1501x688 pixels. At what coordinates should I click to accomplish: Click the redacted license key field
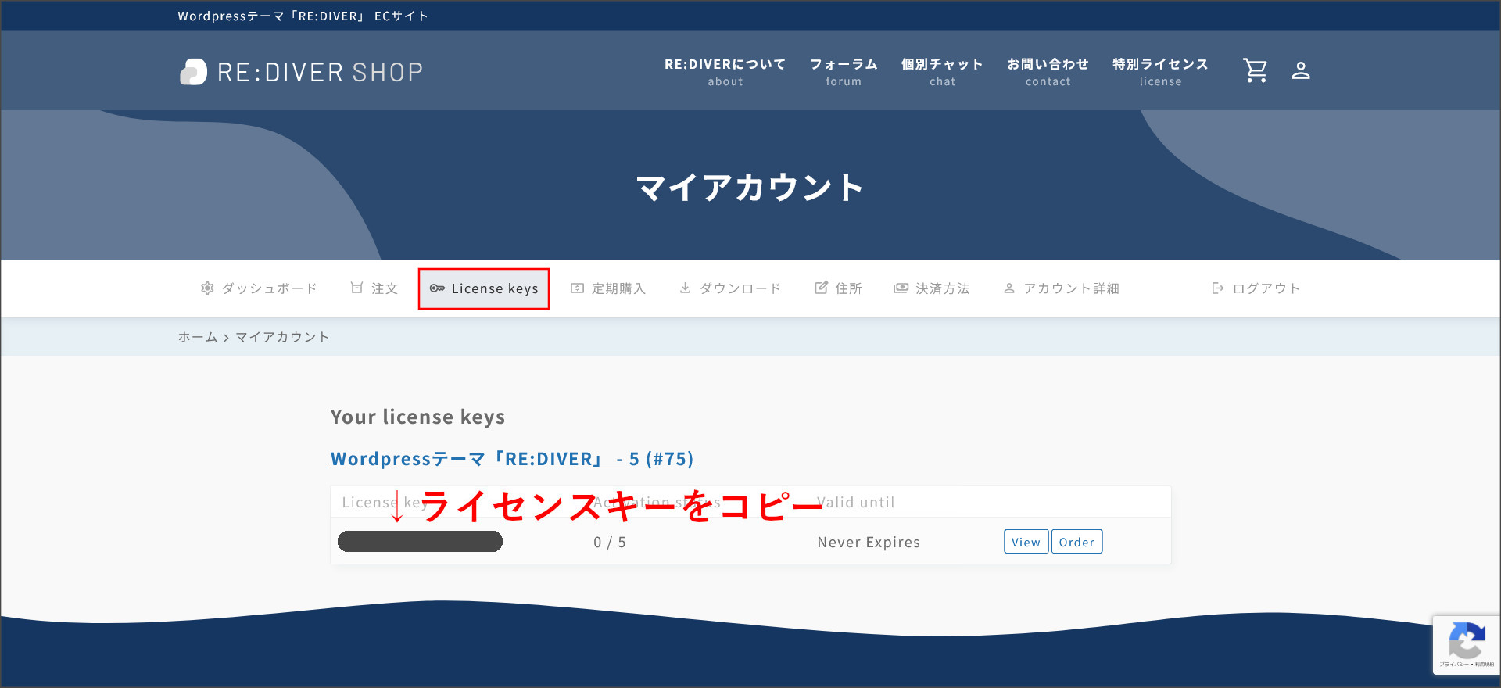(420, 542)
